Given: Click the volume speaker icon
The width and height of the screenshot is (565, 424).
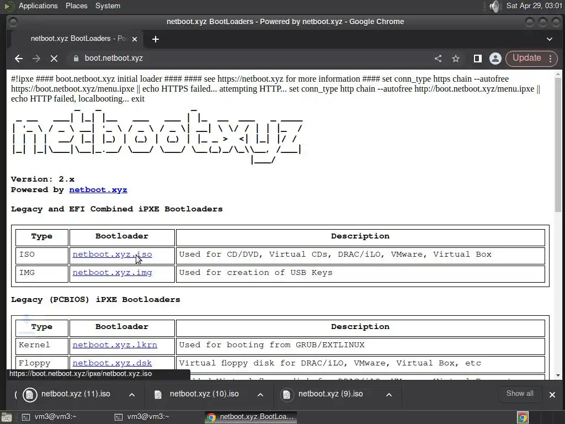Looking at the screenshot, I should tap(495, 6).
